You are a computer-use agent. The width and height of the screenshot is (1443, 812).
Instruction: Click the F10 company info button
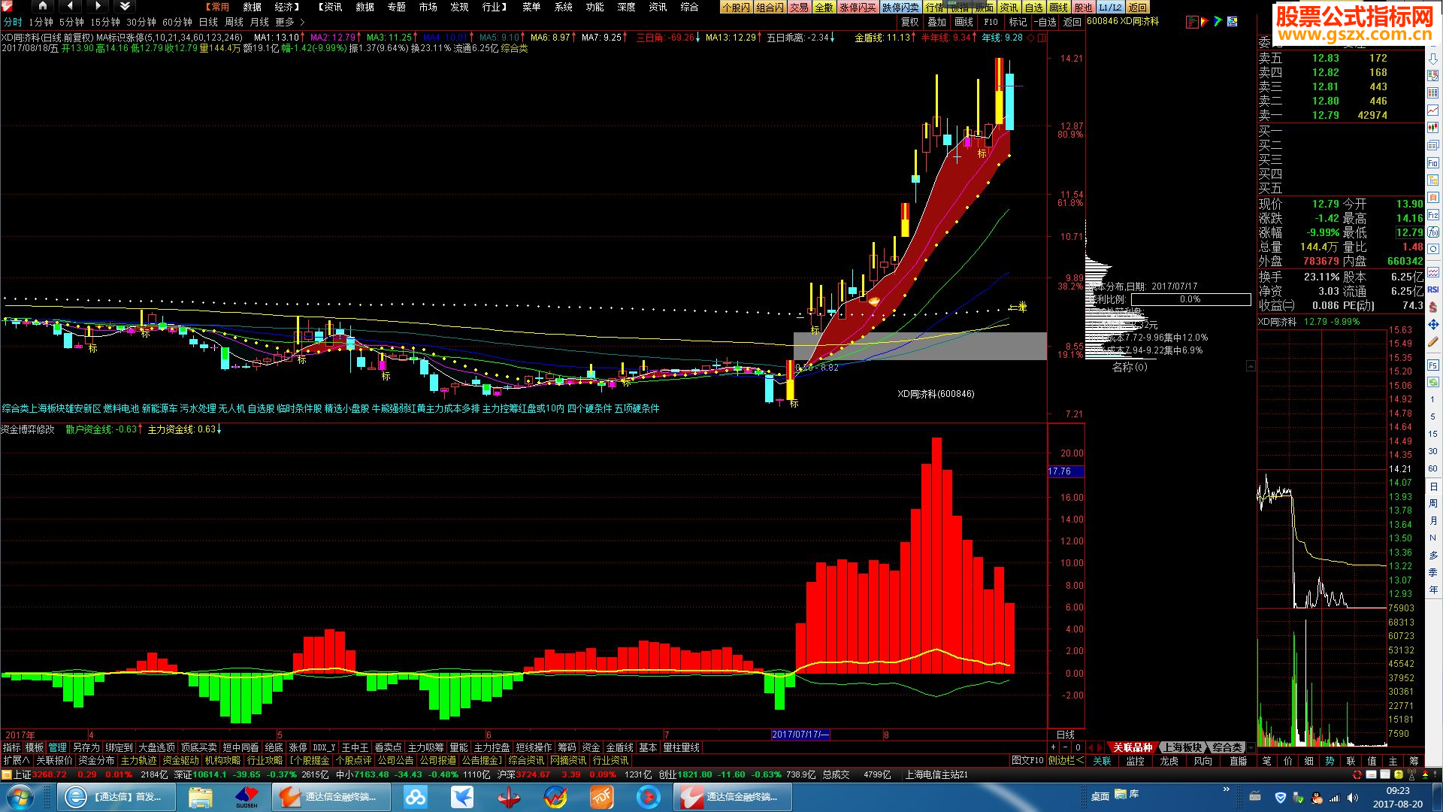click(991, 23)
